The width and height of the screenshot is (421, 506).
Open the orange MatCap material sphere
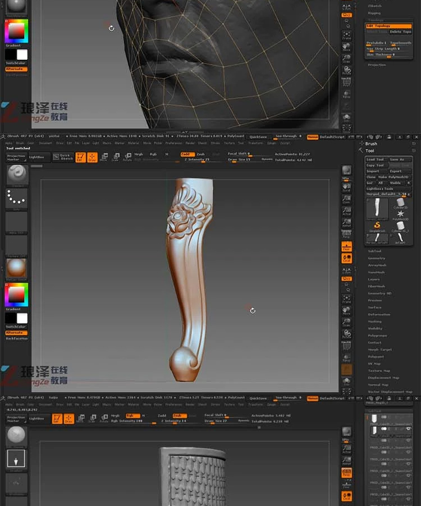click(16, 268)
